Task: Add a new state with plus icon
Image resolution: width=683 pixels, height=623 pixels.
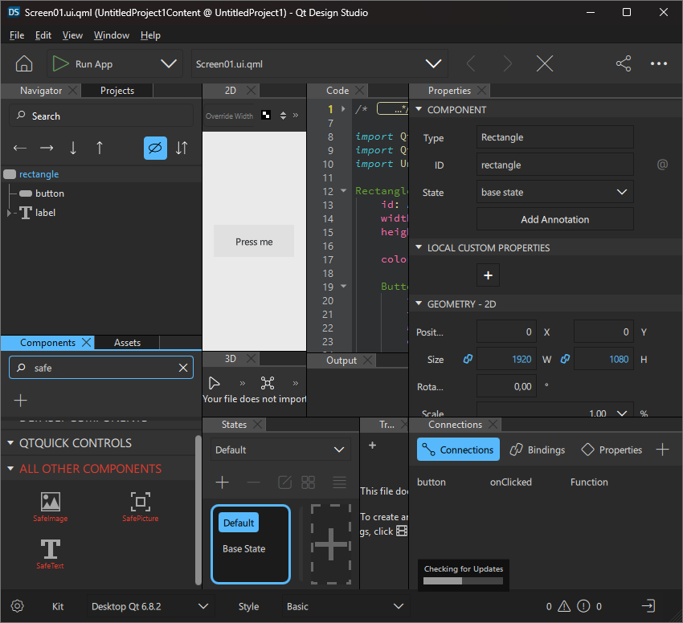Action: 222,483
